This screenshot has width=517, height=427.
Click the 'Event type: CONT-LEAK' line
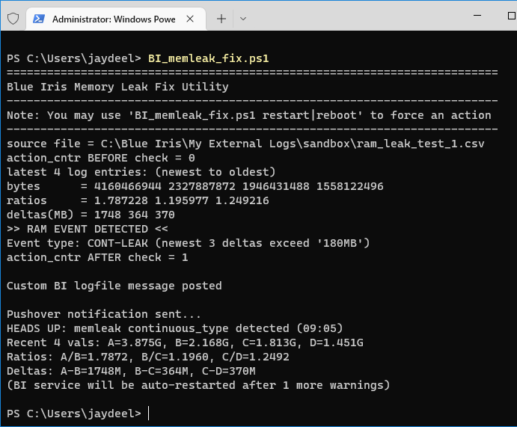coord(189,243)
